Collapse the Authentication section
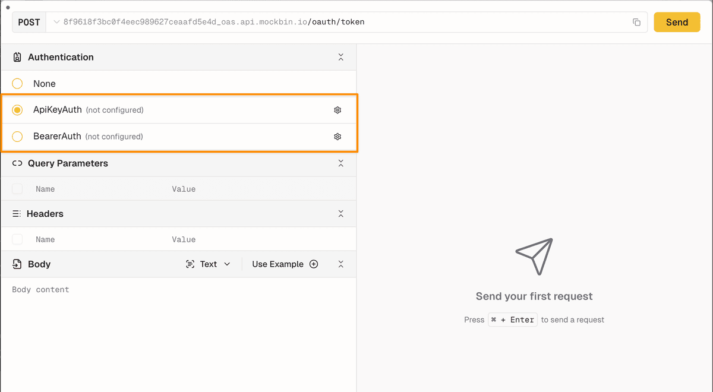The image size is (713, 392). [341, 57]
